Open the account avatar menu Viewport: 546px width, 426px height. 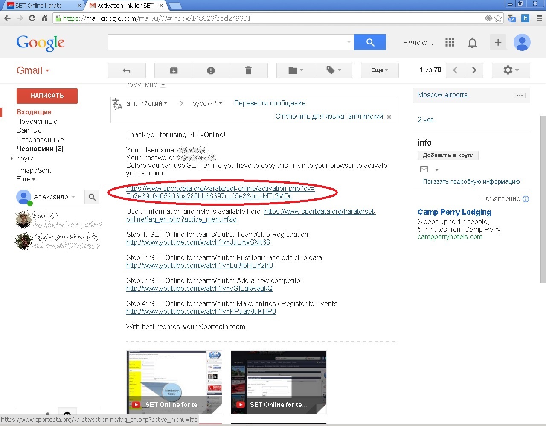(x=522, y=42)
